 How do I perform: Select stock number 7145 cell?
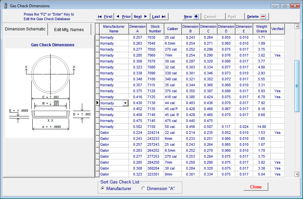point(155,121)
